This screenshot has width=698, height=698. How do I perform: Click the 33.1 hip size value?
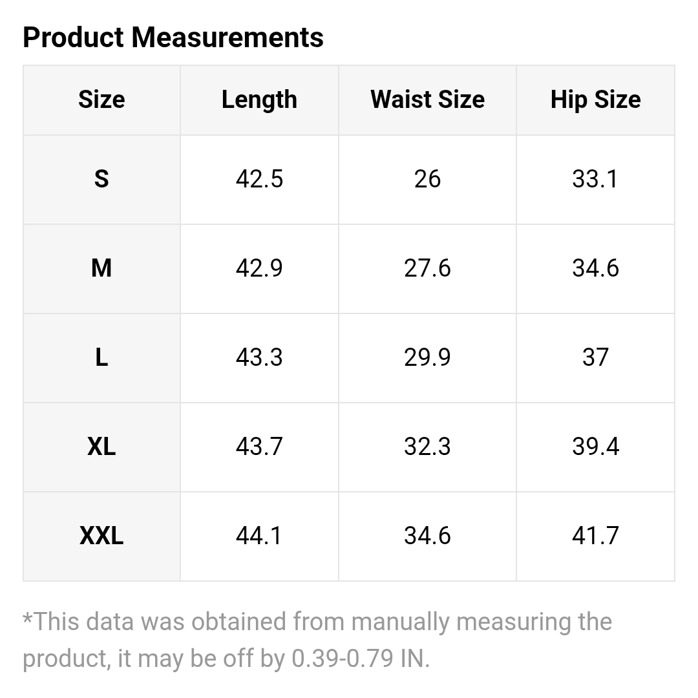tap(595, 179)
